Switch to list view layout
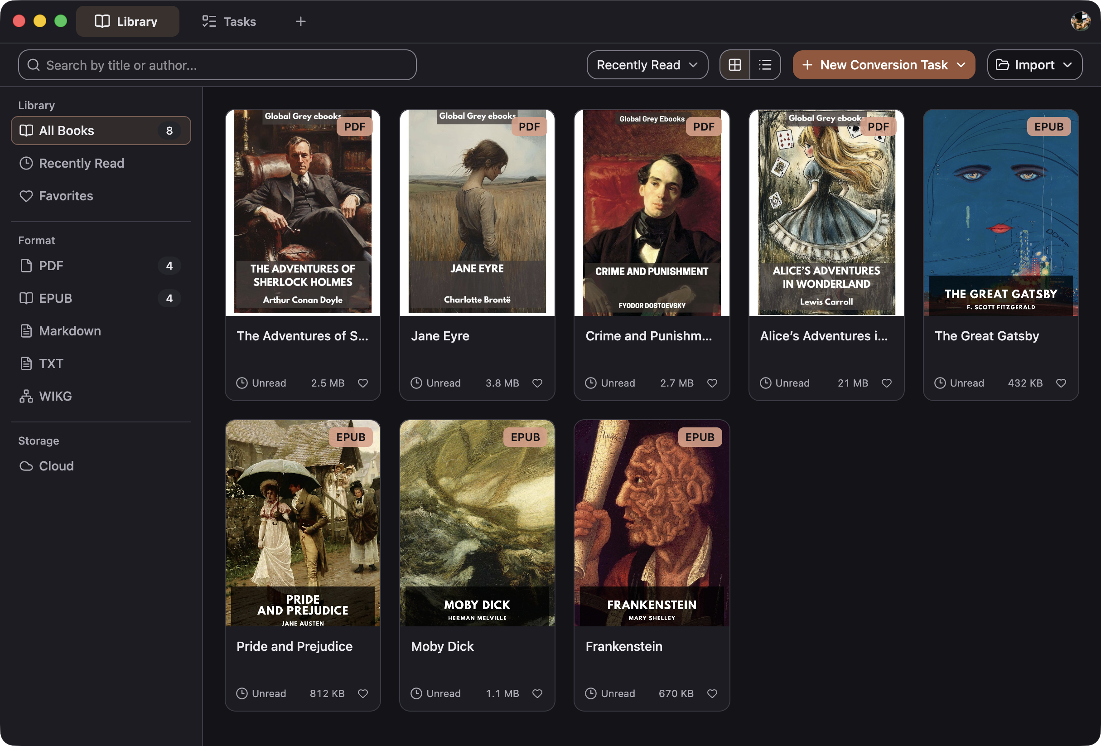The height and width of the screenshot is (746, 1101). (x=765, y=65)
